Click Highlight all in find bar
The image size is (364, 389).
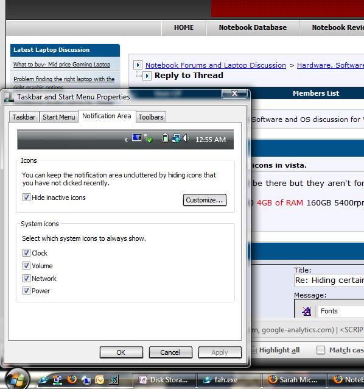279,350
